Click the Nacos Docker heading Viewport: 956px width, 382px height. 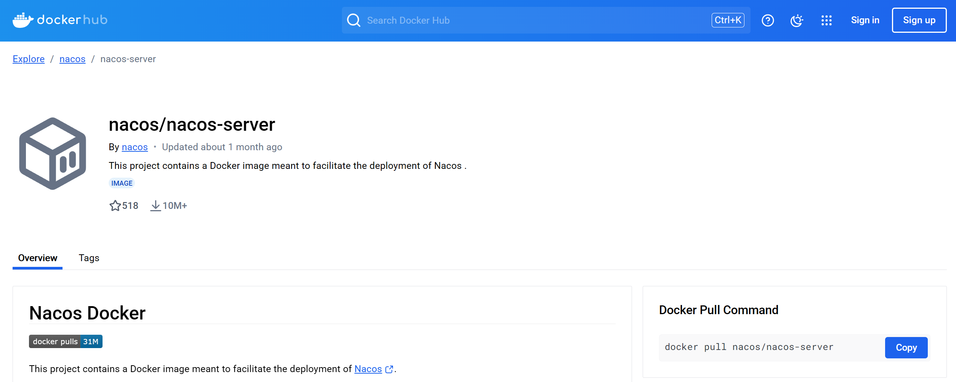(87, 313)
